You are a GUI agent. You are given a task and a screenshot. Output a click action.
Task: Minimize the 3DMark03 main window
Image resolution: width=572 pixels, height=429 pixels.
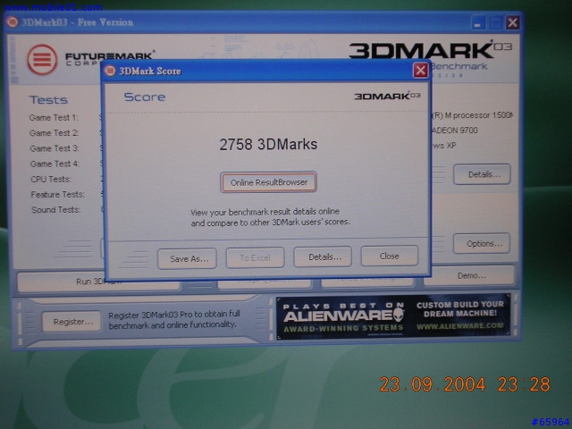tap(478, 22)
